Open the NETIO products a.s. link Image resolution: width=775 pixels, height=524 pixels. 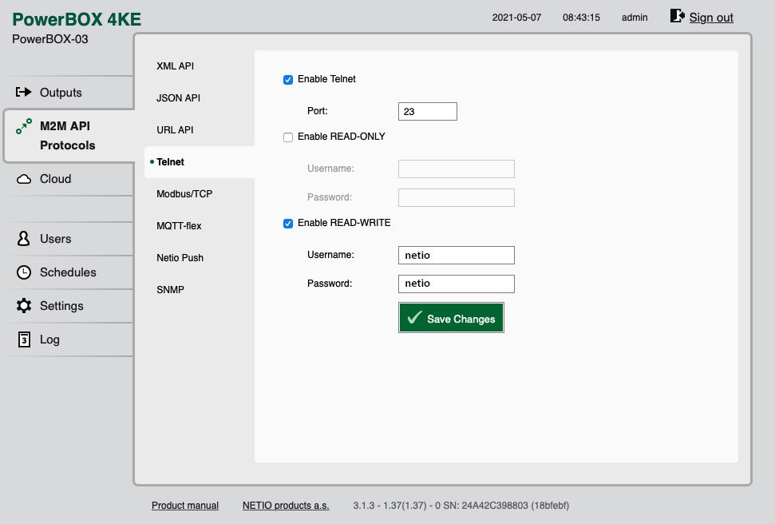click(286, 505)
